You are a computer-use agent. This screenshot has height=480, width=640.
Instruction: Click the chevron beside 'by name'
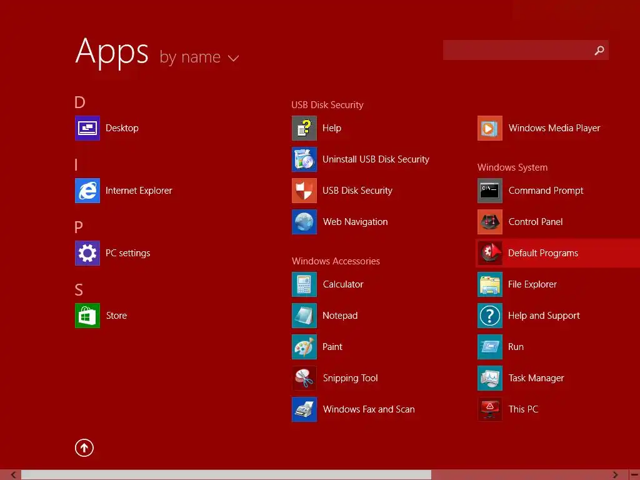233,58
